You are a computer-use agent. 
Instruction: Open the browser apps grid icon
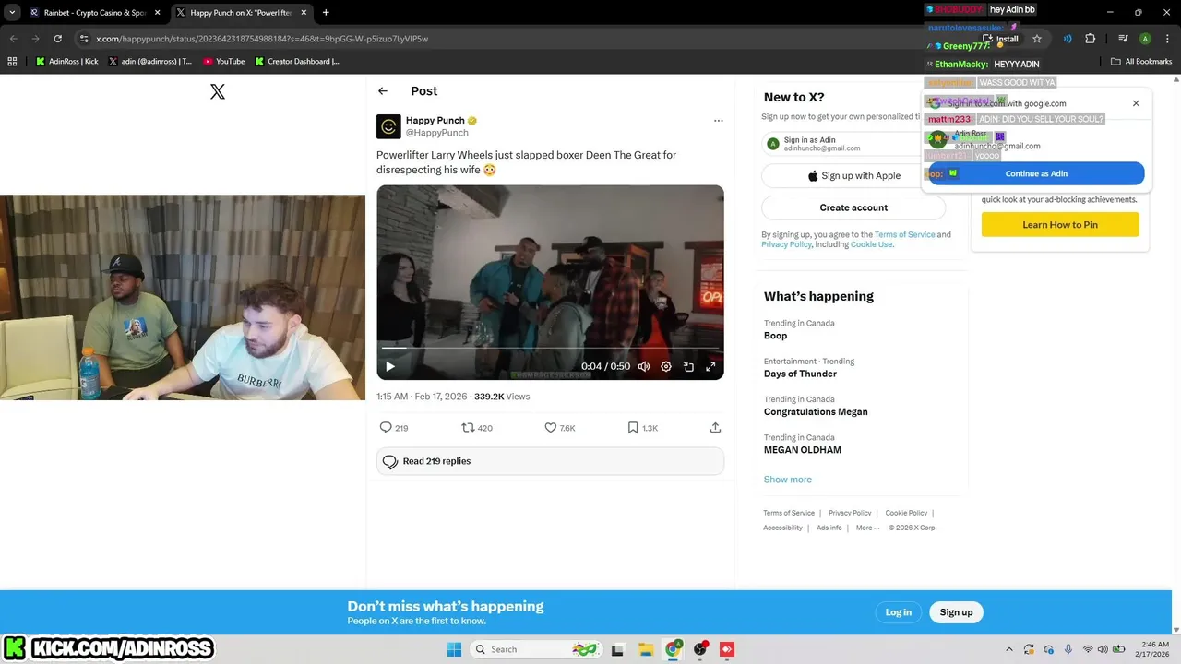pyautogui.click(x=12, y=62)
